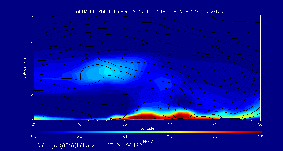Click the color bar label 0.6
283x151 pixels.
(x=170, y=136)
